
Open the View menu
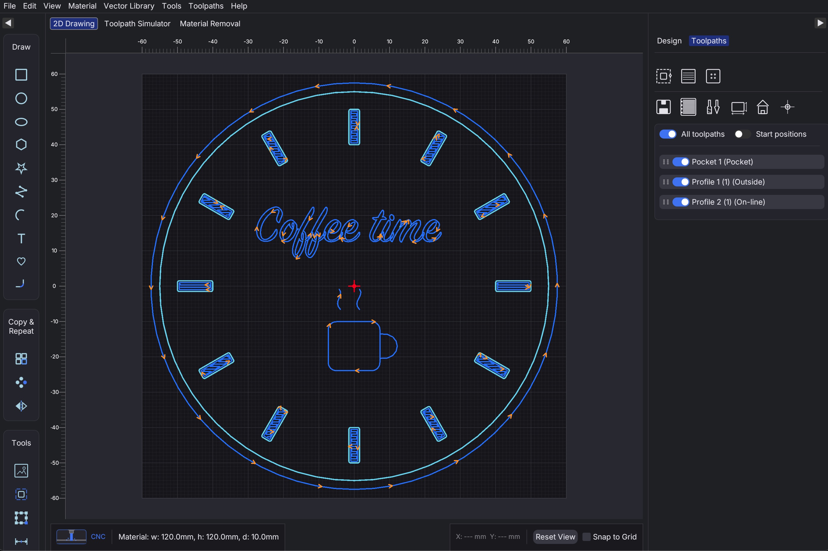tap(52, 6)
